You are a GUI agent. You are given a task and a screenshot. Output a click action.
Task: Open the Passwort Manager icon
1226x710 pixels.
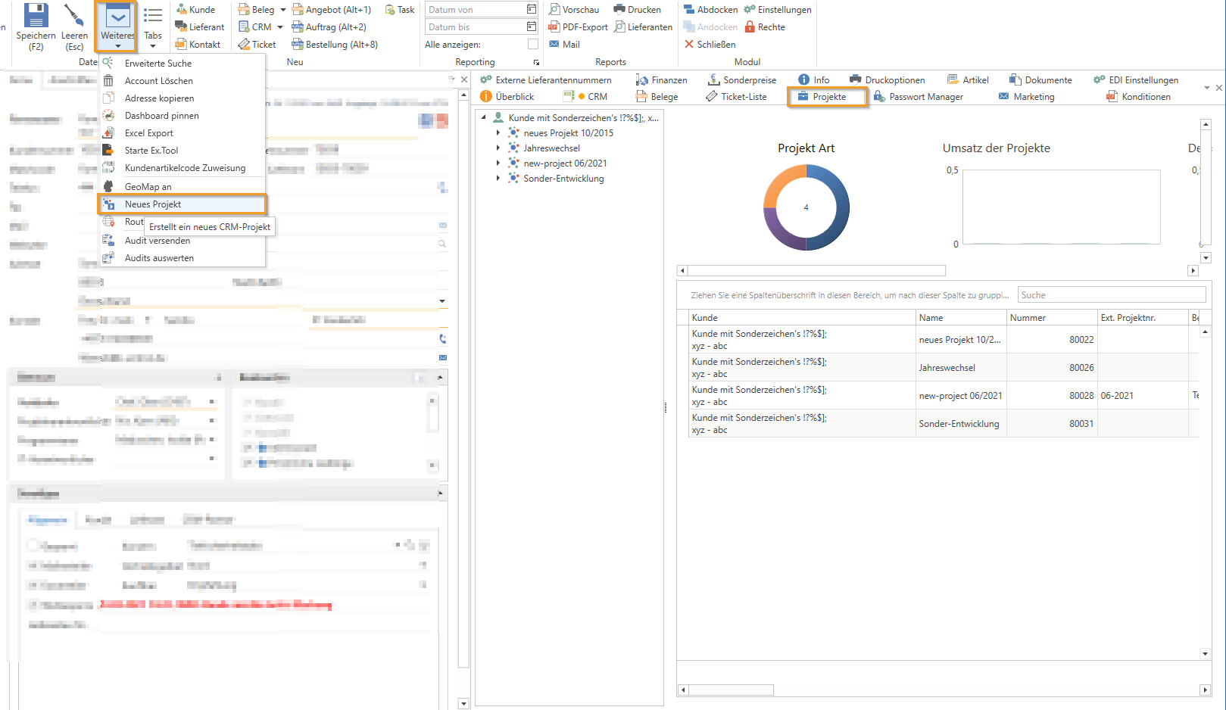tap(879, 97)
